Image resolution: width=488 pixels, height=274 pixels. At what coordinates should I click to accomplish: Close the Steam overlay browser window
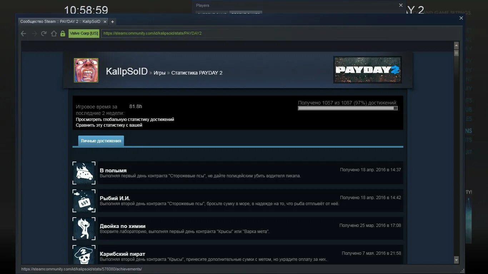point(461,18)
